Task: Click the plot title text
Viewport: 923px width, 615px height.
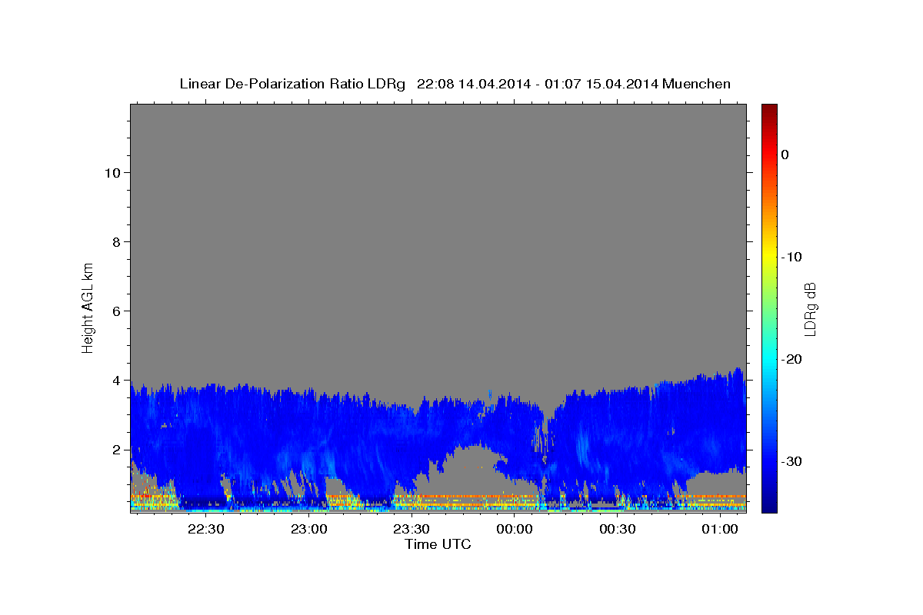Action: (455, 84)
